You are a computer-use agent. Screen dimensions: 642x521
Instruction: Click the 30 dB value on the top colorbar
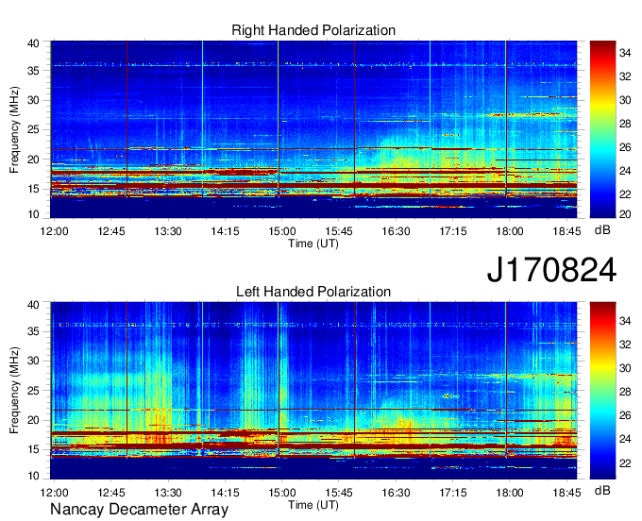[x=625, y=100]
